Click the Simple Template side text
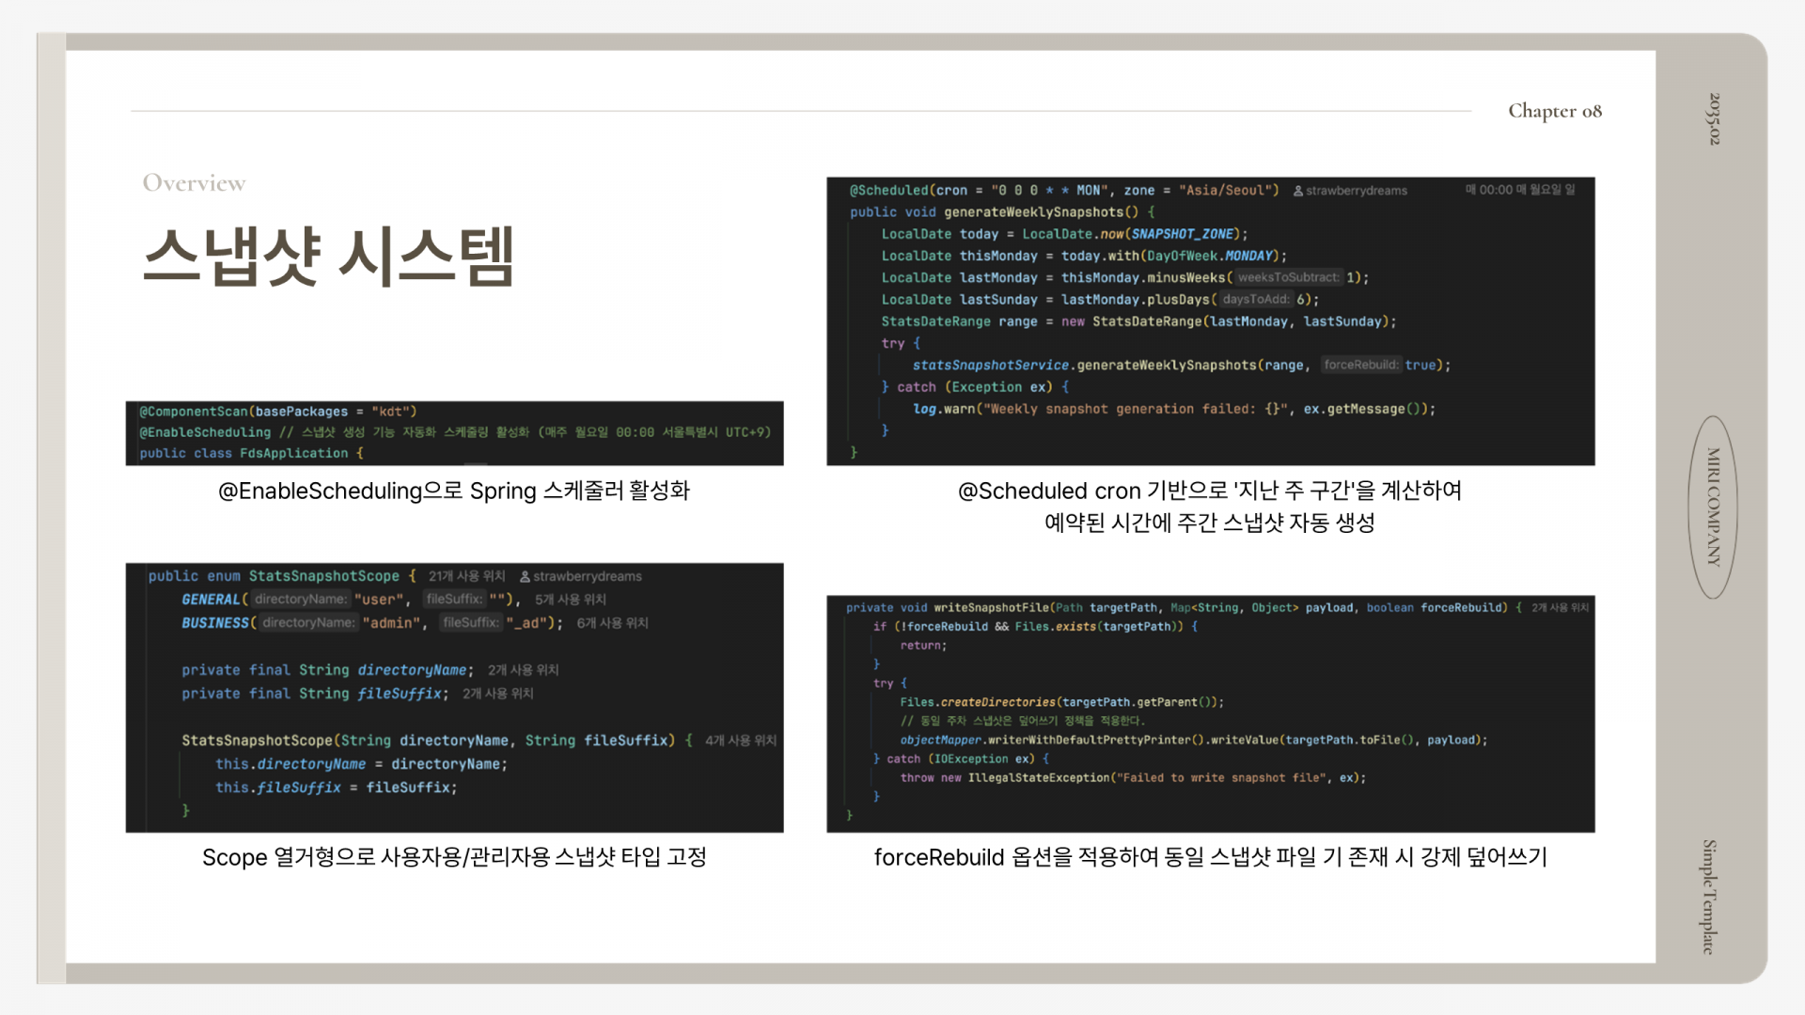The image size is (1805, 1015). click(1710, 897)
